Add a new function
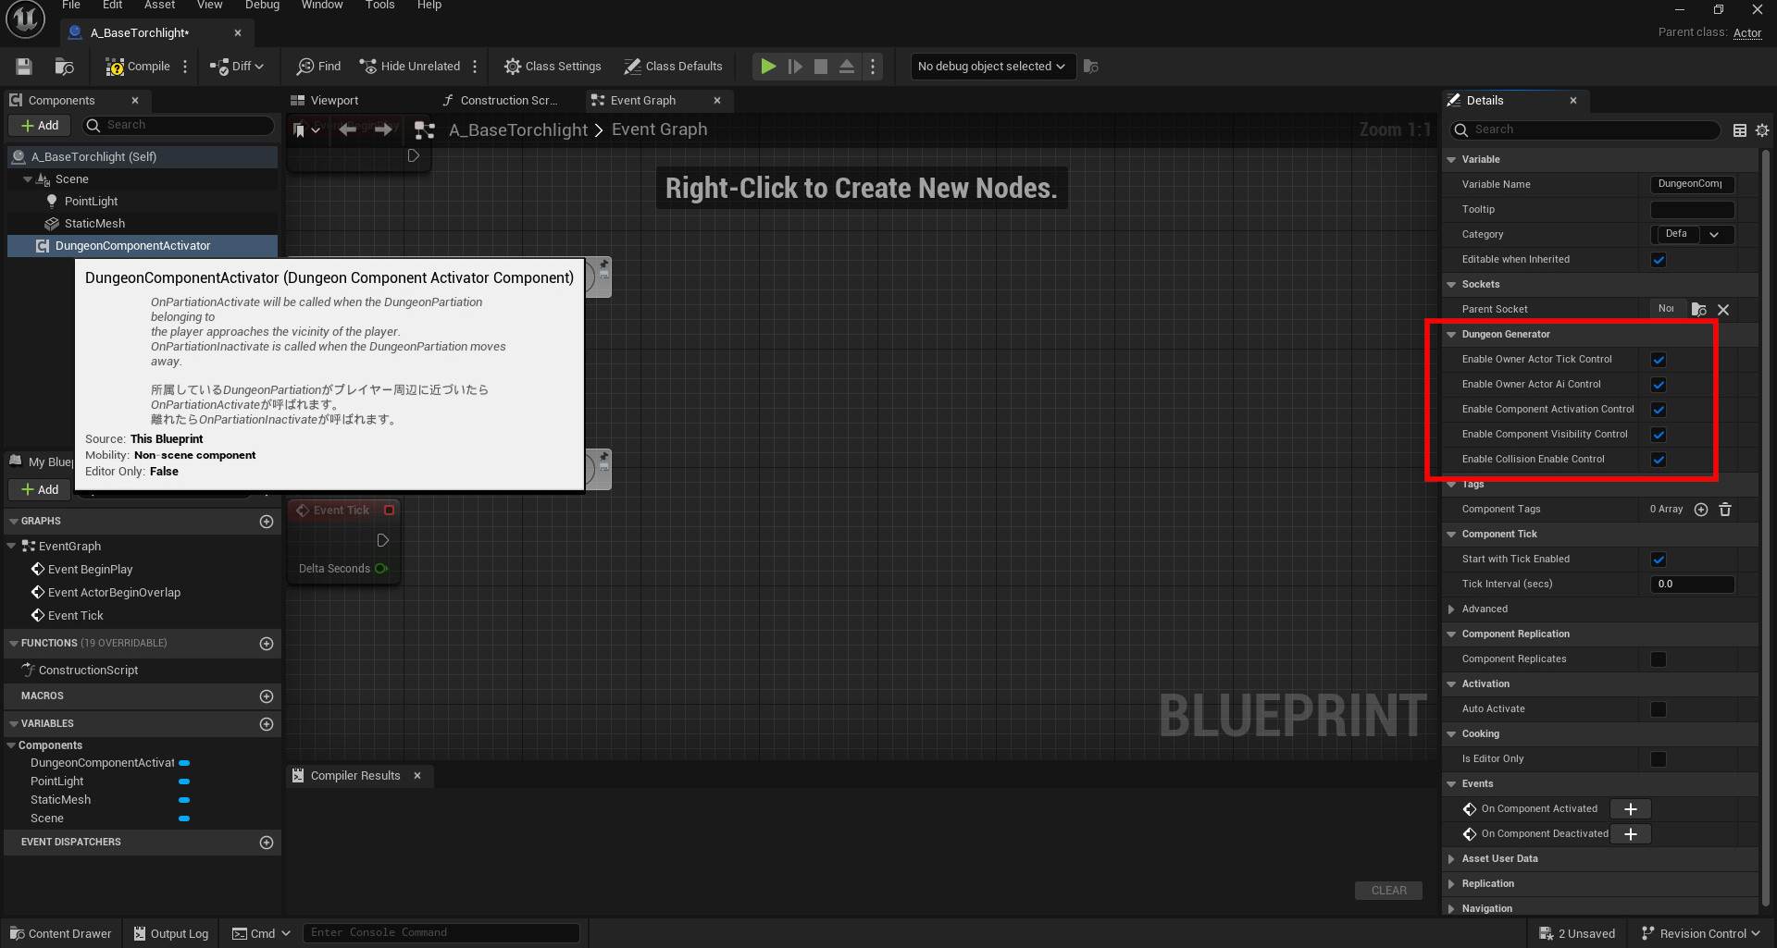 (x=267, y=644)
